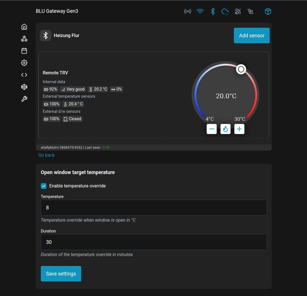Click the Wi-Fi status icon
The height and width of the screenshot is (296, 307).
click(x=200, y=11)
